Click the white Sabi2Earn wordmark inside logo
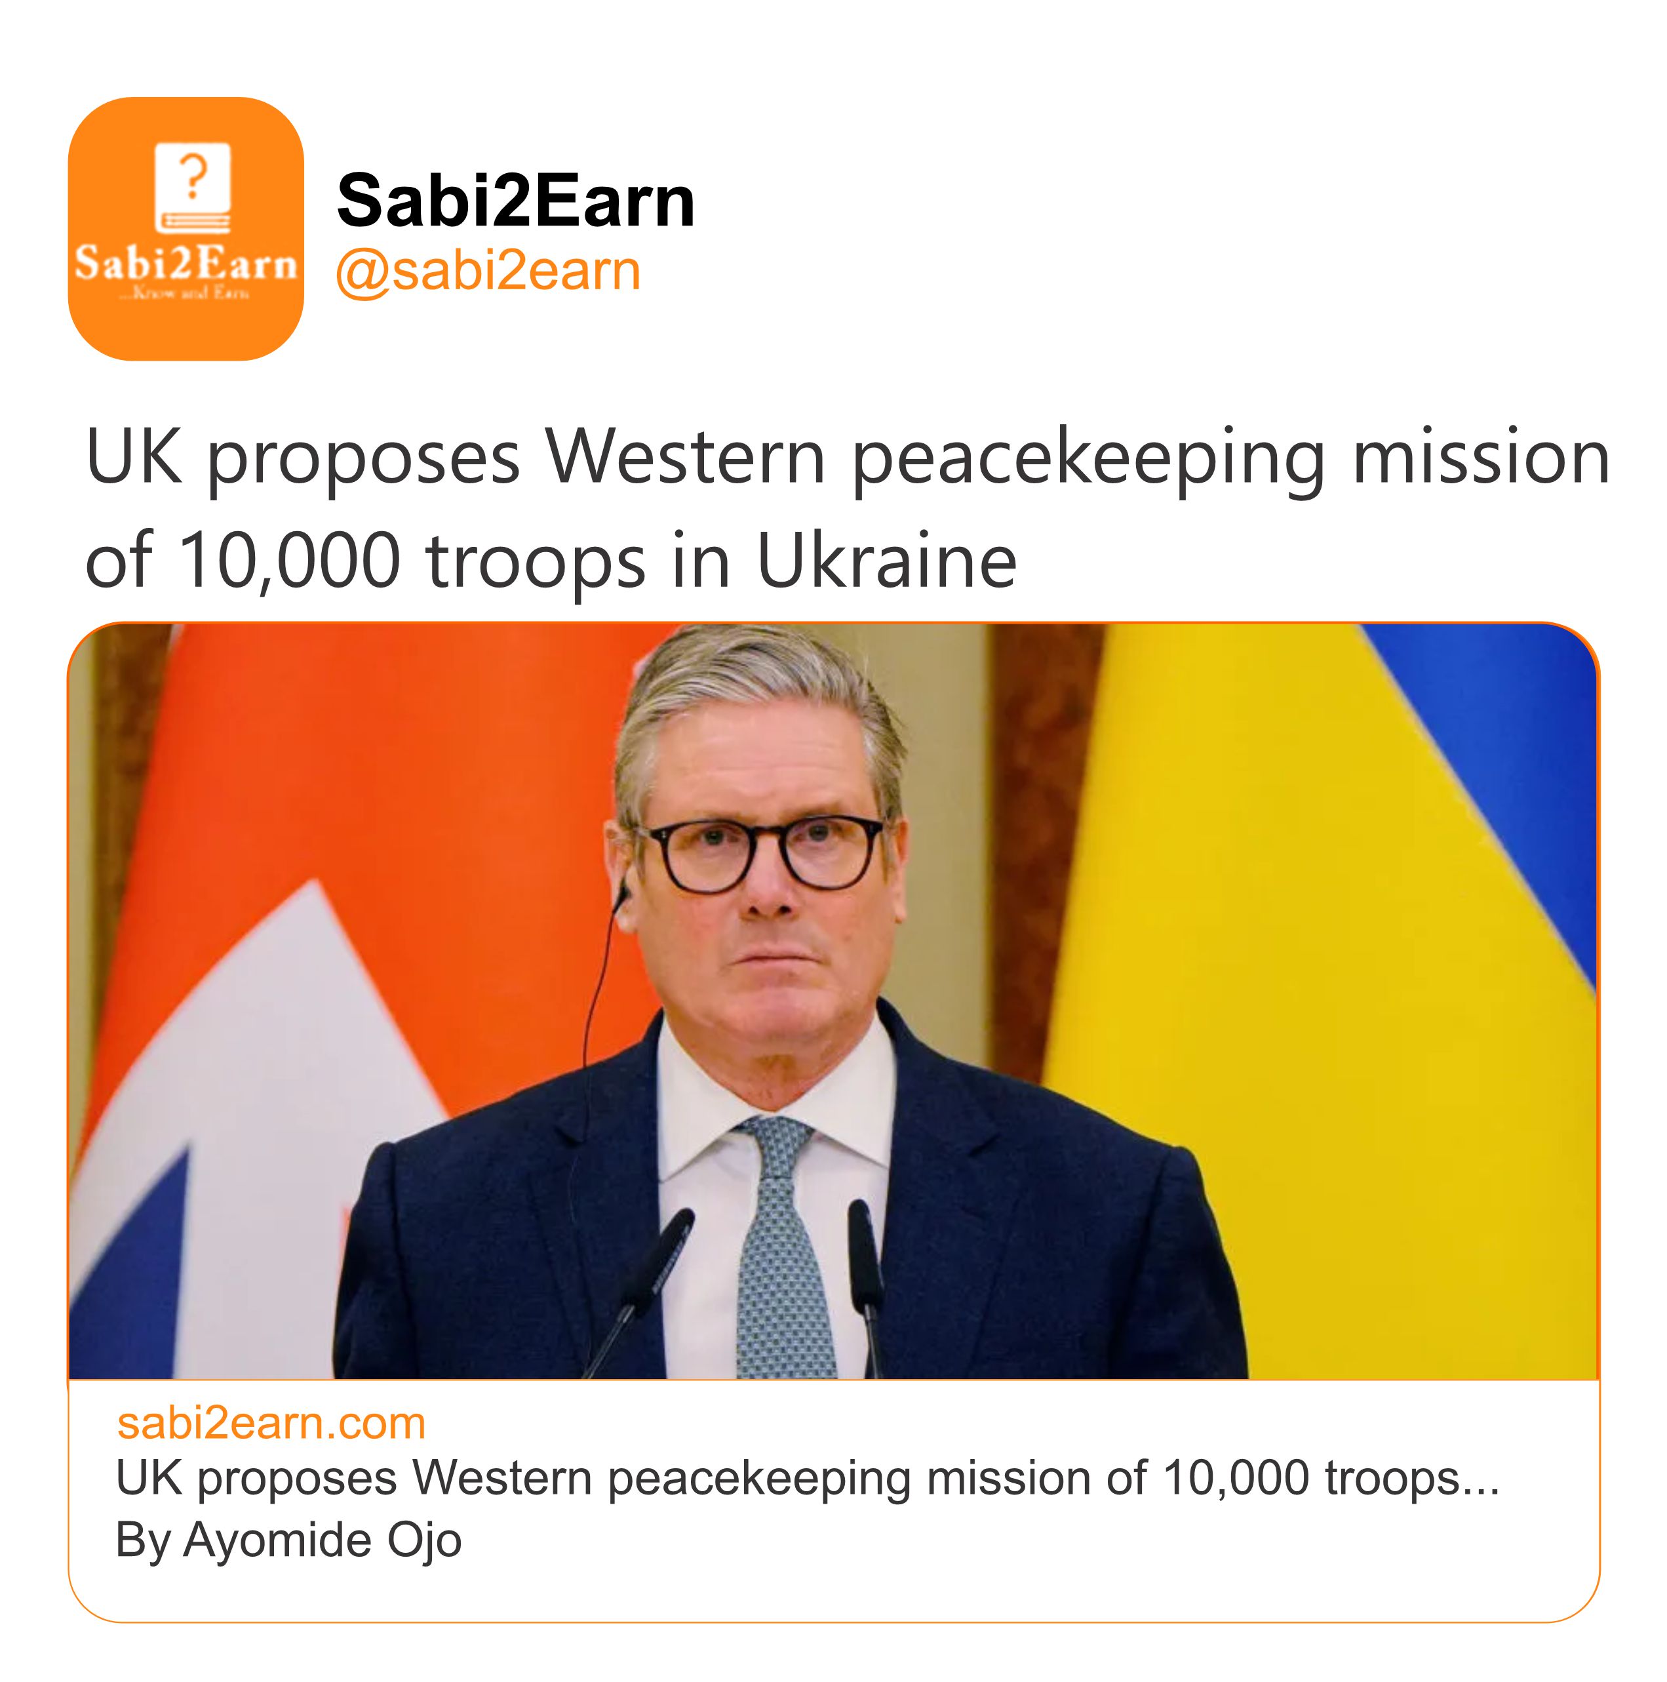 (186, 263)
